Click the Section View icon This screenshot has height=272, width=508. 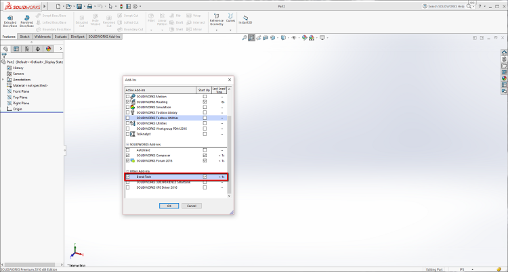point(266,38)
